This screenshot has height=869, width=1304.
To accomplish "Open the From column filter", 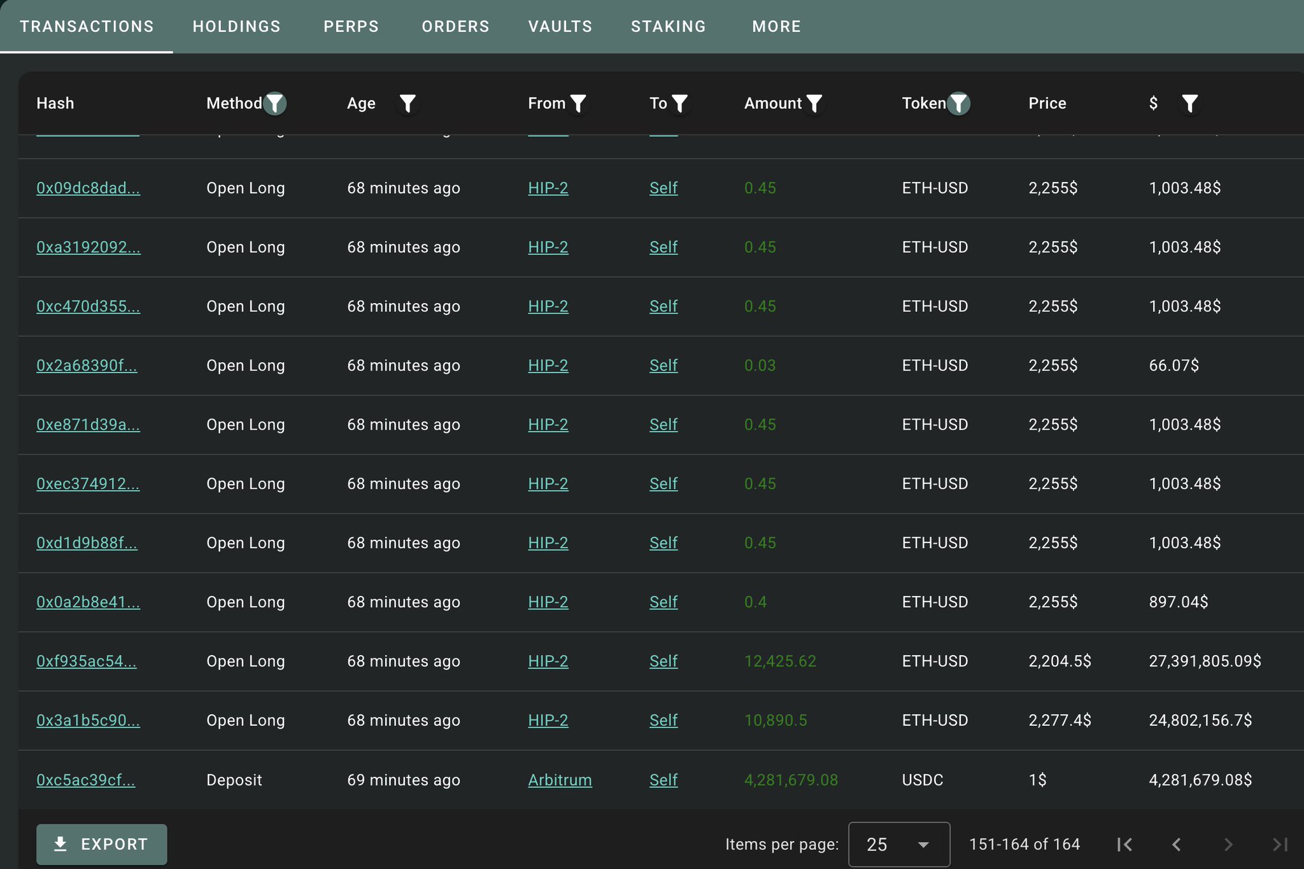I will coord(578,103).
